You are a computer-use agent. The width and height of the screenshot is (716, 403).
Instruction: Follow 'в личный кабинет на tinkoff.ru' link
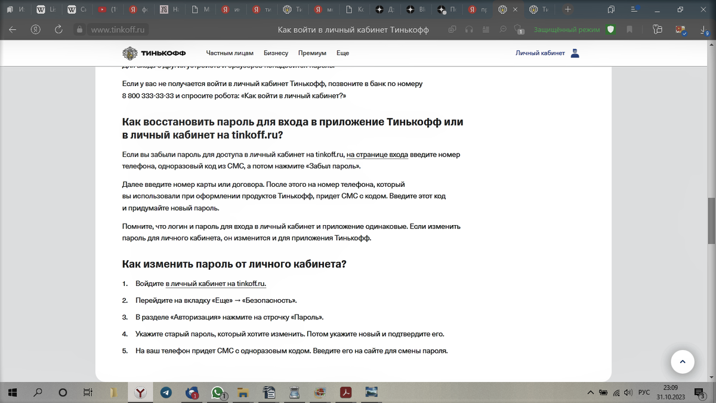tap(216, 284)
